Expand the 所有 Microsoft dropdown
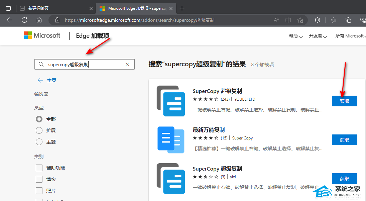366x201 pixels. pos(351,36)
